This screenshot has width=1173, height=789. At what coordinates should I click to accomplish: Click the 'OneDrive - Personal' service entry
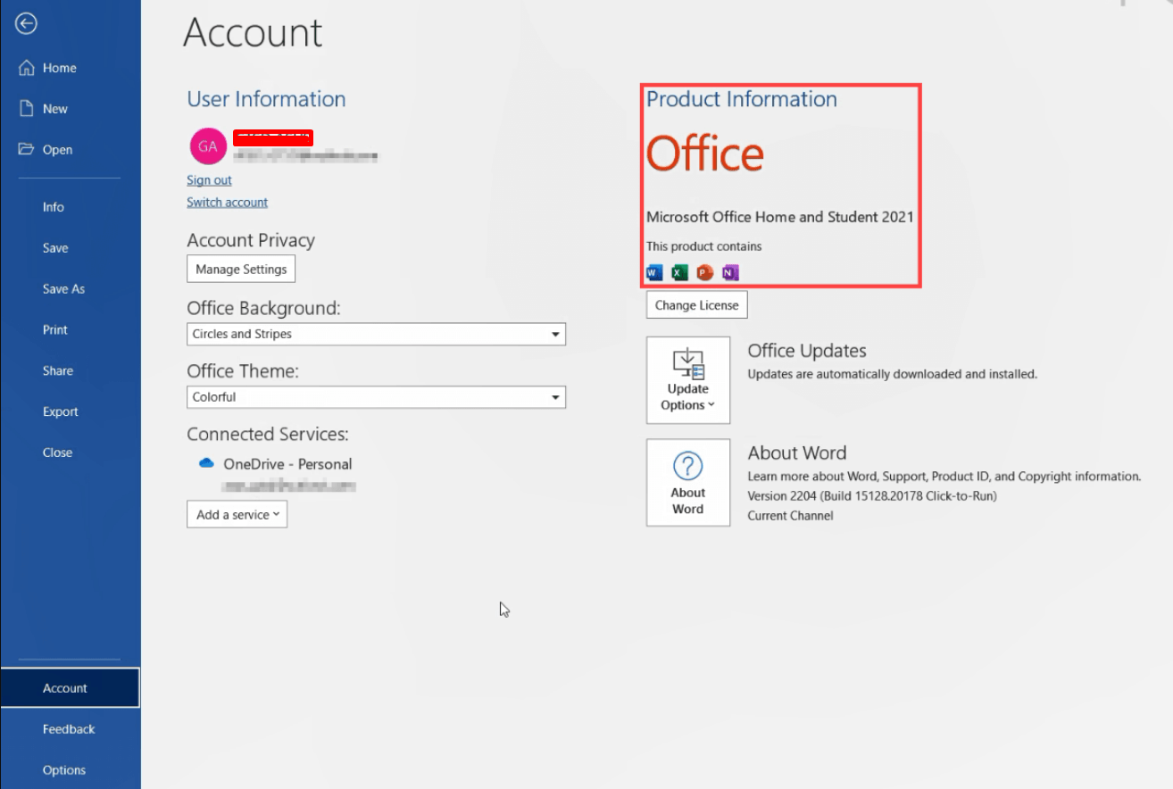click(287, 464)
